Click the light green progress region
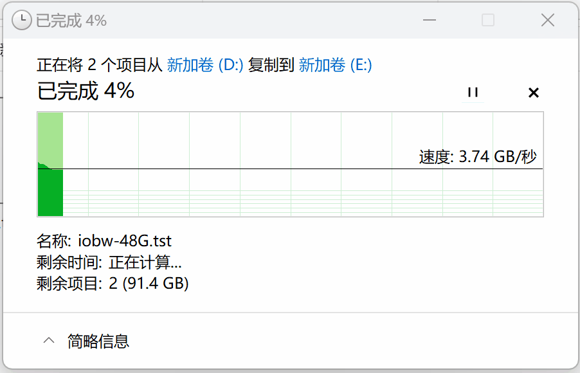 point(50,136)
